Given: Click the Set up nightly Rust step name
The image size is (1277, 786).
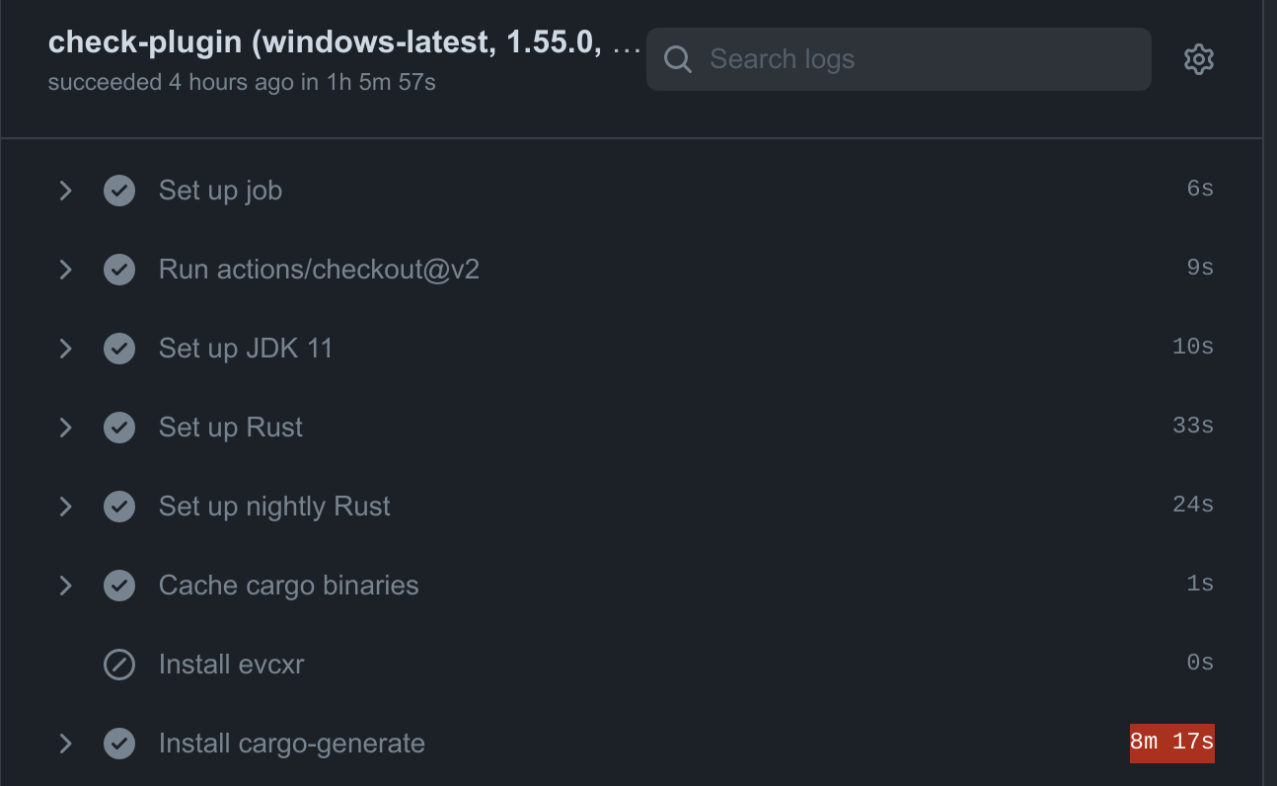Looking at the screenshot, I should tap(273, 506).
